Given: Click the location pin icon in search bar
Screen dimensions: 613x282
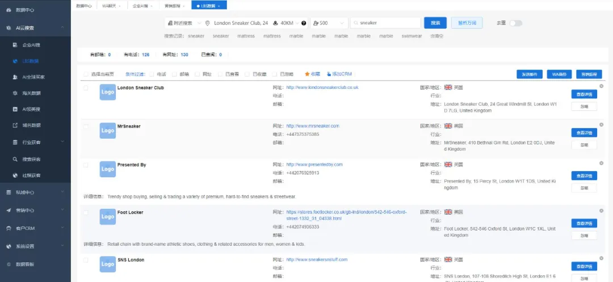Looking at the screenshot, I should (x=208, y=23).
